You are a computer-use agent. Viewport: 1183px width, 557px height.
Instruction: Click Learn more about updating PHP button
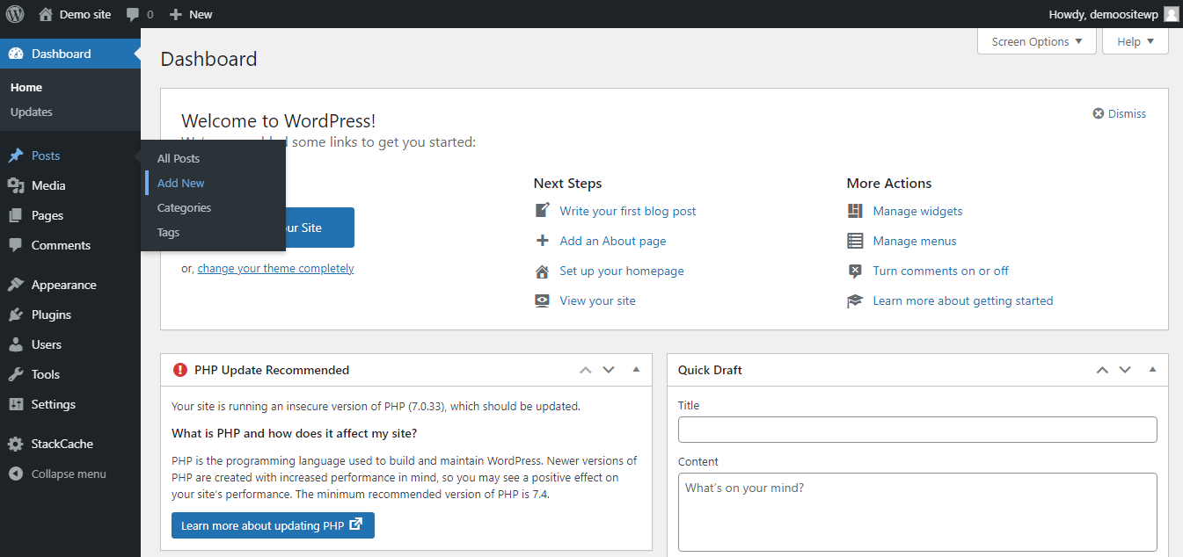pos(273,525)
